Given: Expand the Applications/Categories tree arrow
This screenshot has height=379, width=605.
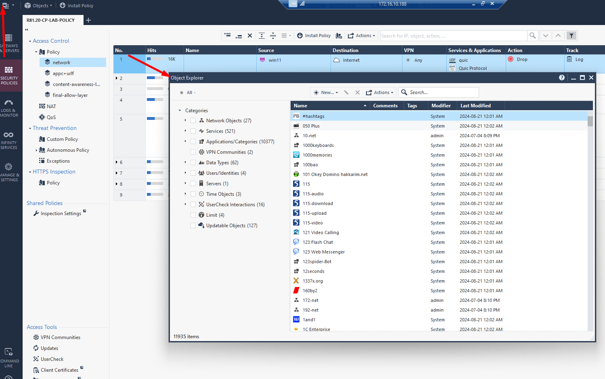Looking at the screenshot, I should (186, 141).
